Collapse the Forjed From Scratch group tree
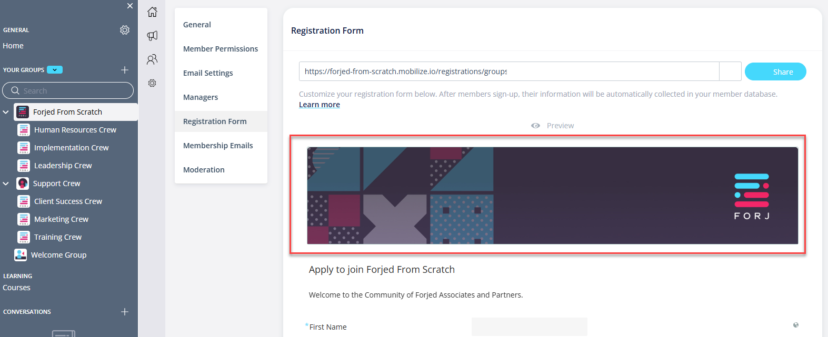This screenshot has width=828, height=337. pos(6,112)
